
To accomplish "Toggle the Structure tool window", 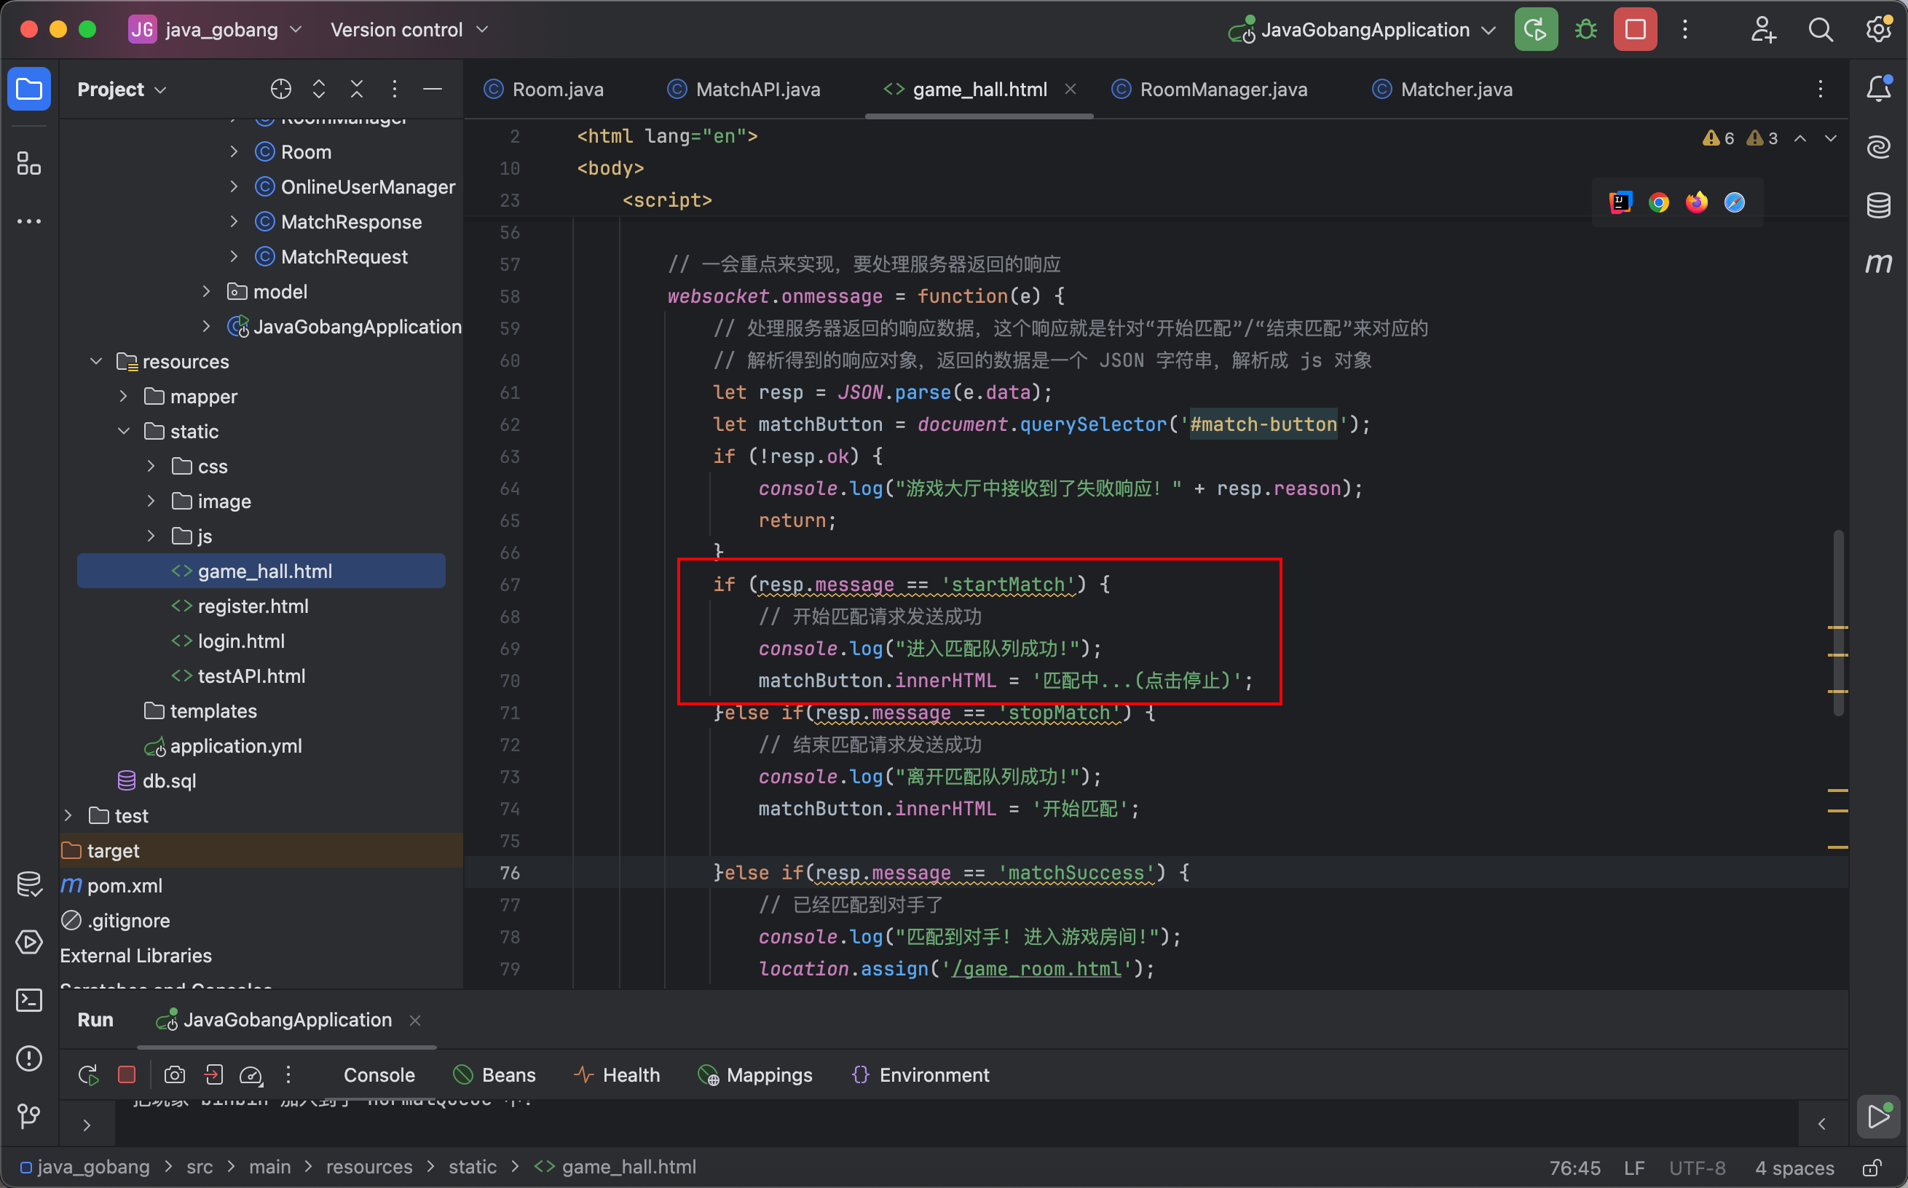I will 29,164.
